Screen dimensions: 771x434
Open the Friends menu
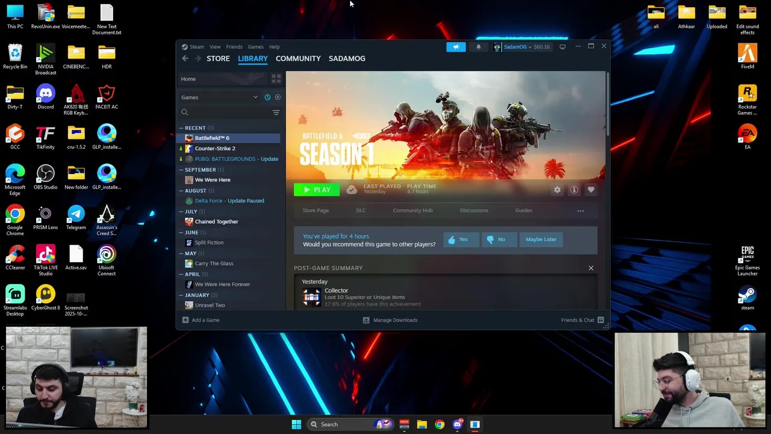(234, 46)
